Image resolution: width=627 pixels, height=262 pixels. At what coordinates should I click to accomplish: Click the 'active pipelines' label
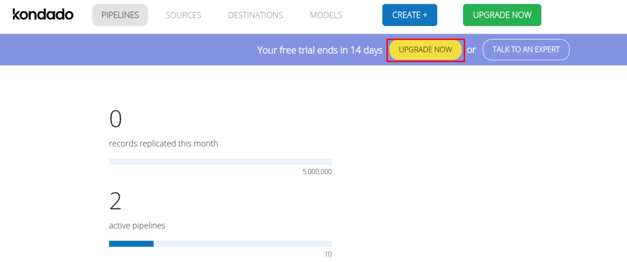(137, 226)
